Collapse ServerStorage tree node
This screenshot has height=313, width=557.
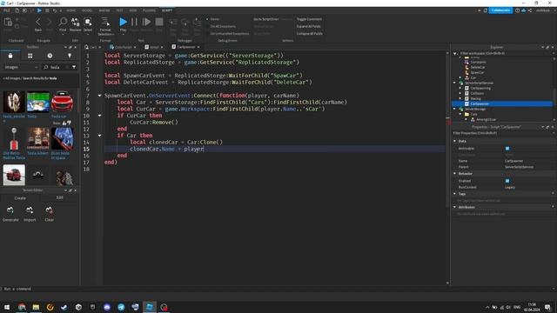point(455,110)
